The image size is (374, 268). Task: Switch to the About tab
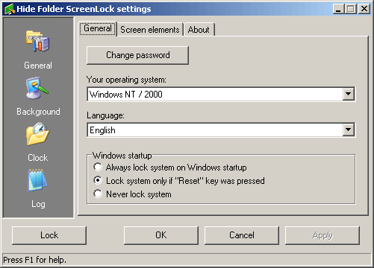coord(199,30)
